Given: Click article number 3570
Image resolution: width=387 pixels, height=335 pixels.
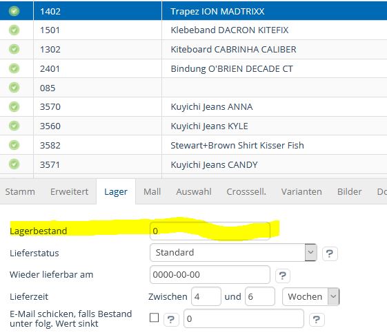Looking at the screenshot, I should (x=50, y=107).
